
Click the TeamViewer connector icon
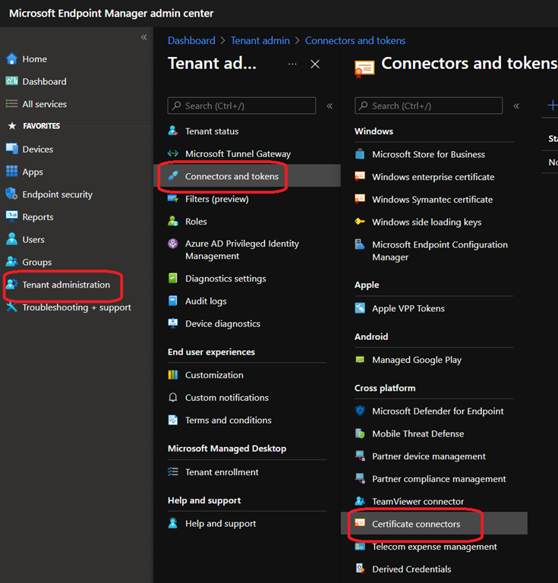click(360, 502)
